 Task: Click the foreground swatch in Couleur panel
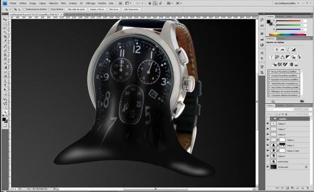tap(268, 21)
